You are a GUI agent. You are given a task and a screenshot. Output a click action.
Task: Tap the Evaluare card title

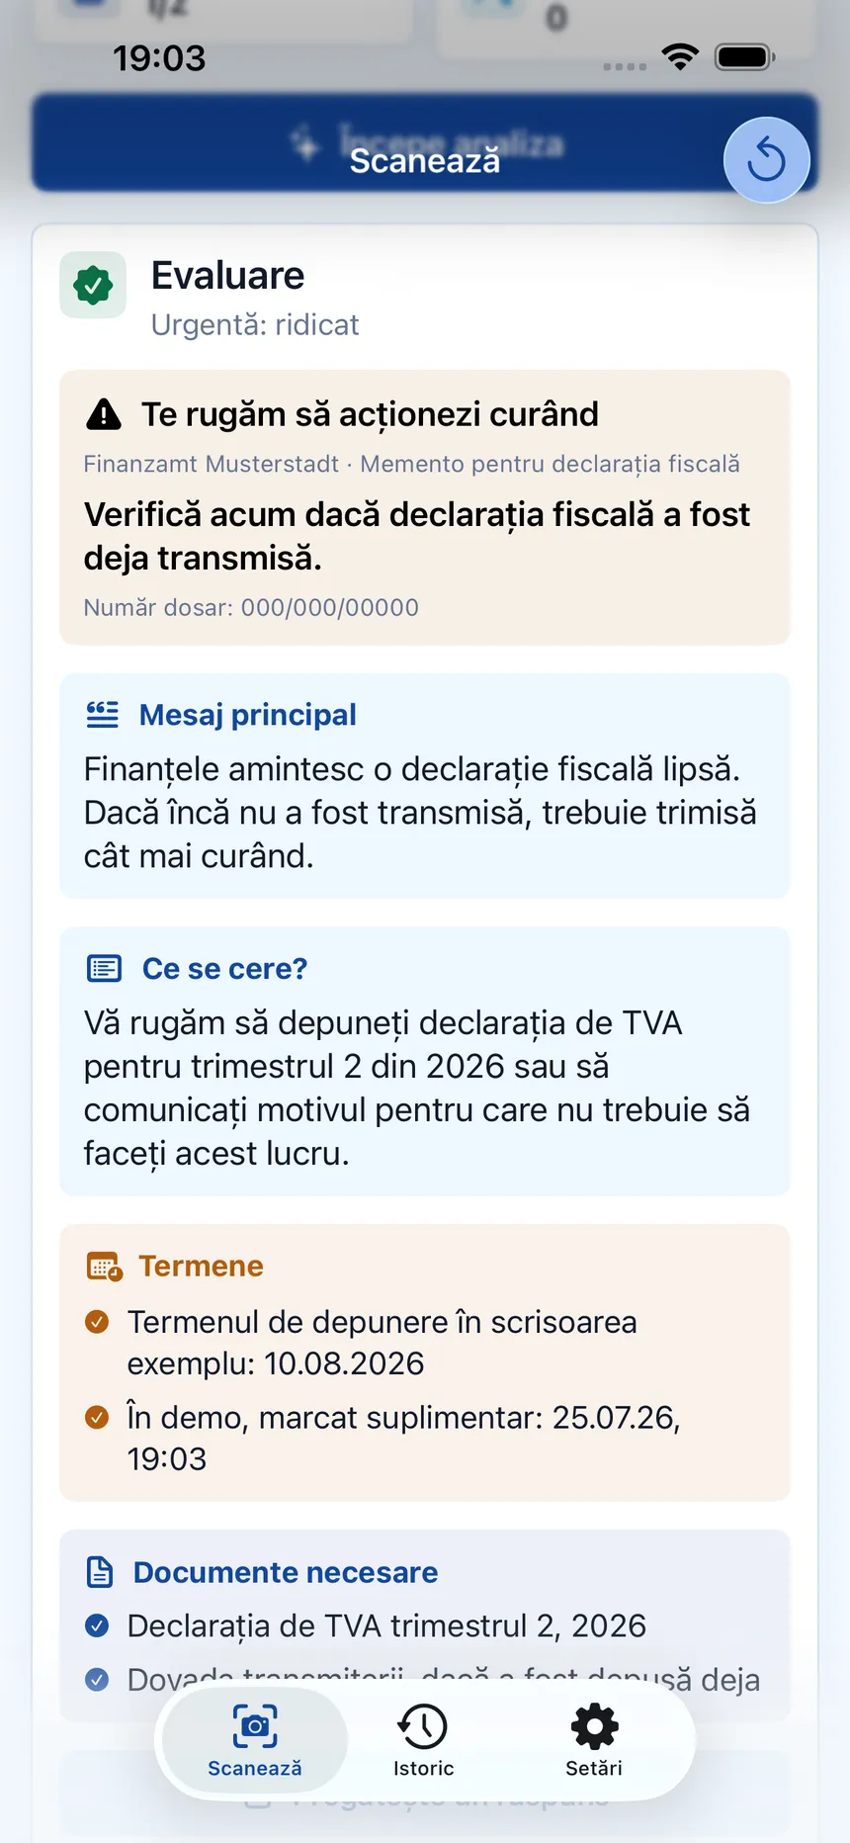[228, 276]
